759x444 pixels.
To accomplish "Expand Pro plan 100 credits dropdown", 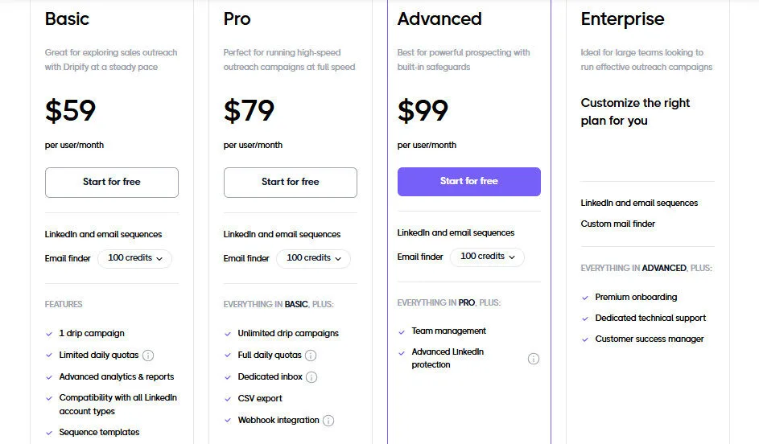I will pos(313,258).
